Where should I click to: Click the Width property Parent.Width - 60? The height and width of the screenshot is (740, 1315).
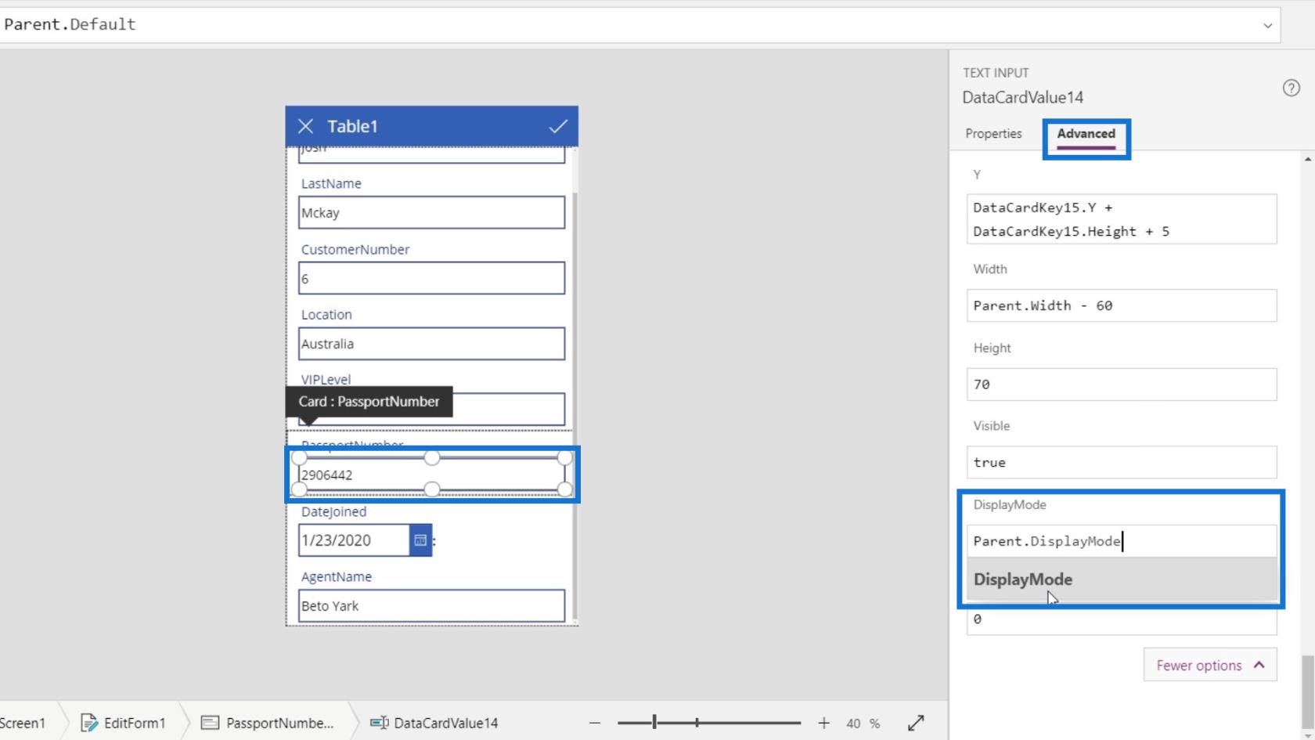[1122, 305]
